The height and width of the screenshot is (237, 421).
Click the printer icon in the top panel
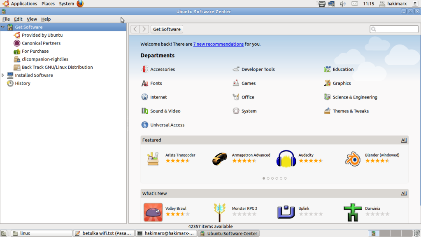[x=322, y=4]
